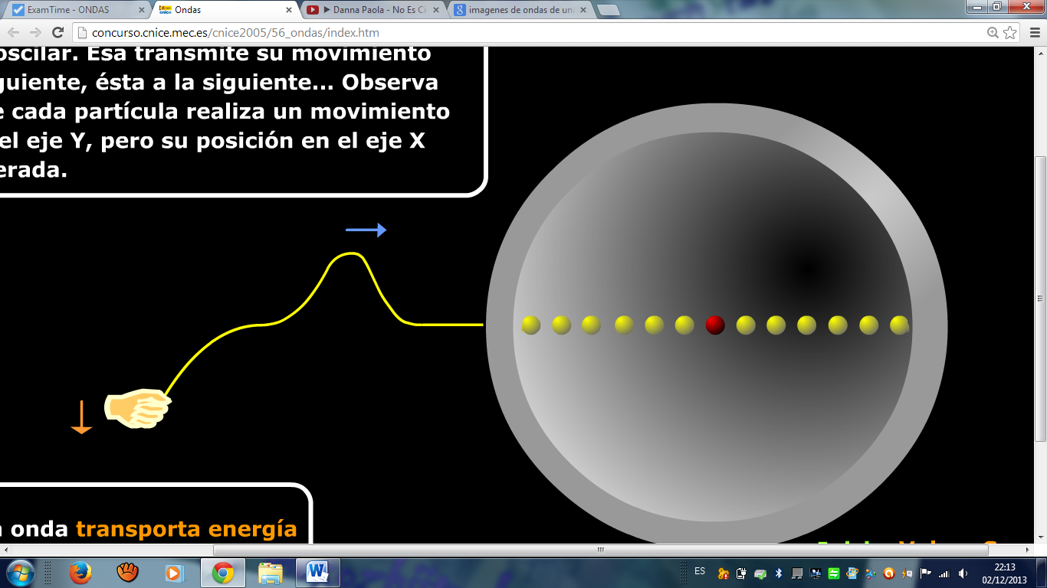Click the address bar URL field
The height and width of the screenshot is (588, 1047).
point(529,33)
